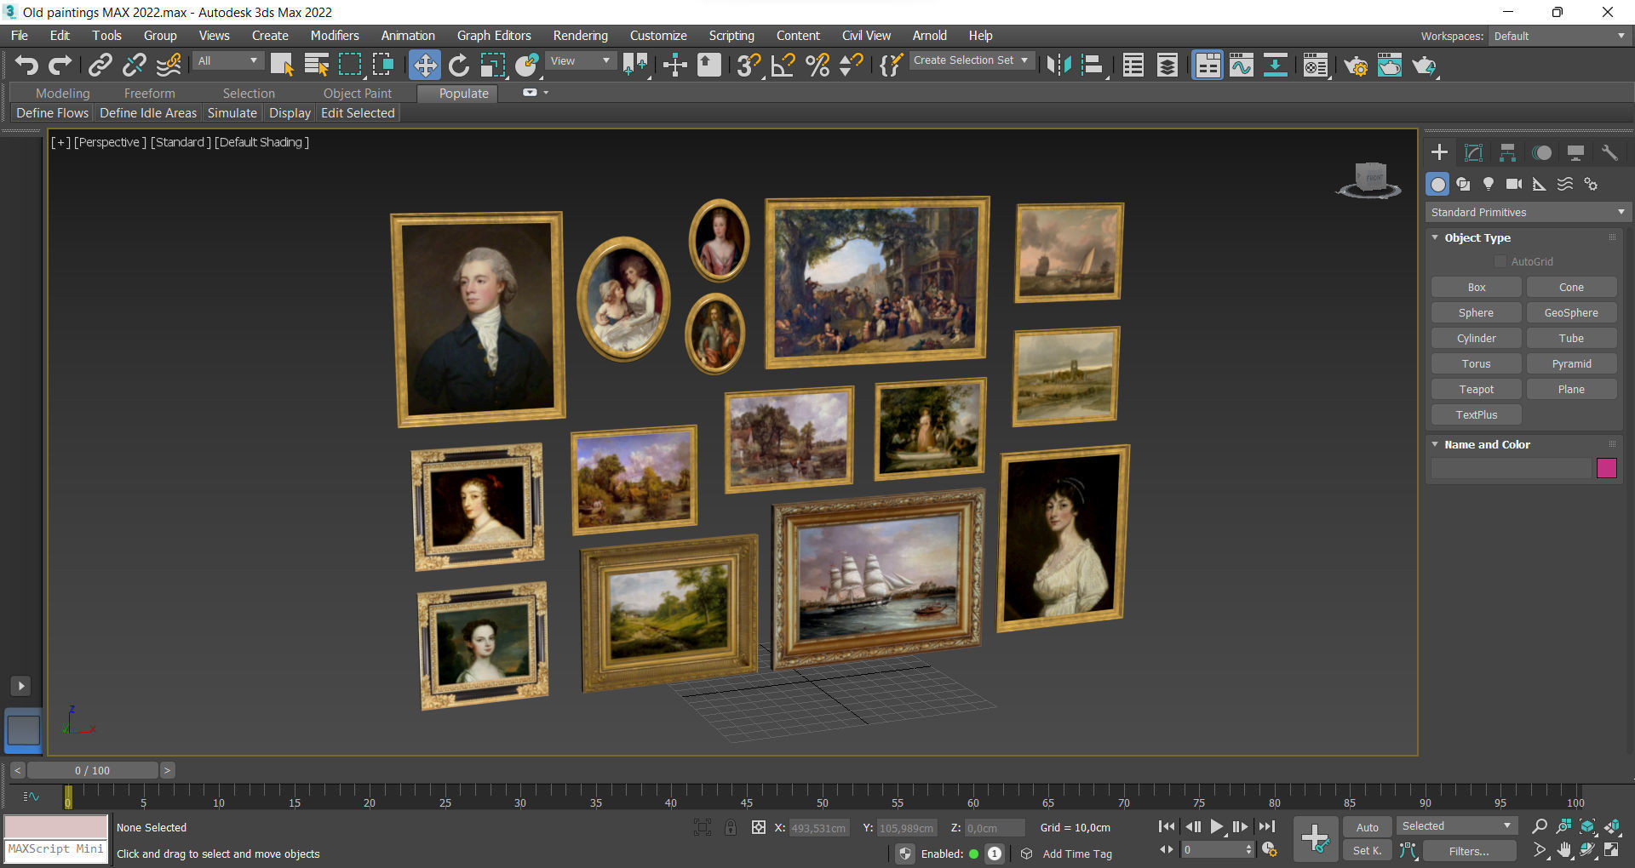Open the Create Selection Set dropdown
This screenshot has width=1635, height=868.
click(x=972, y=60)
